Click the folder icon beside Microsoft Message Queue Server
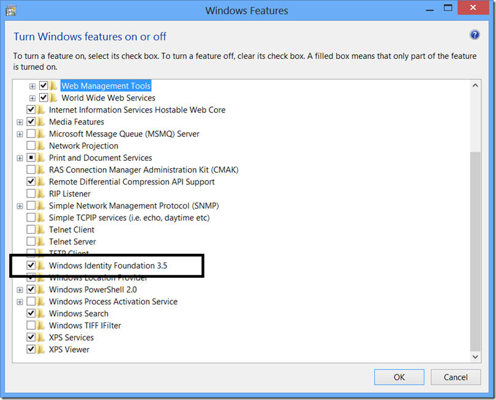496x400 pixels. (41, 134)
